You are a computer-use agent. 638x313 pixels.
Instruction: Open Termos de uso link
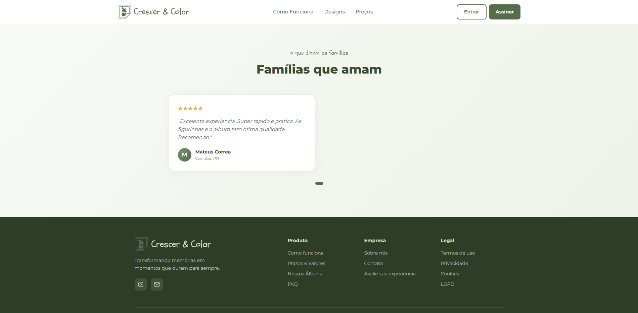coord(458,253)
